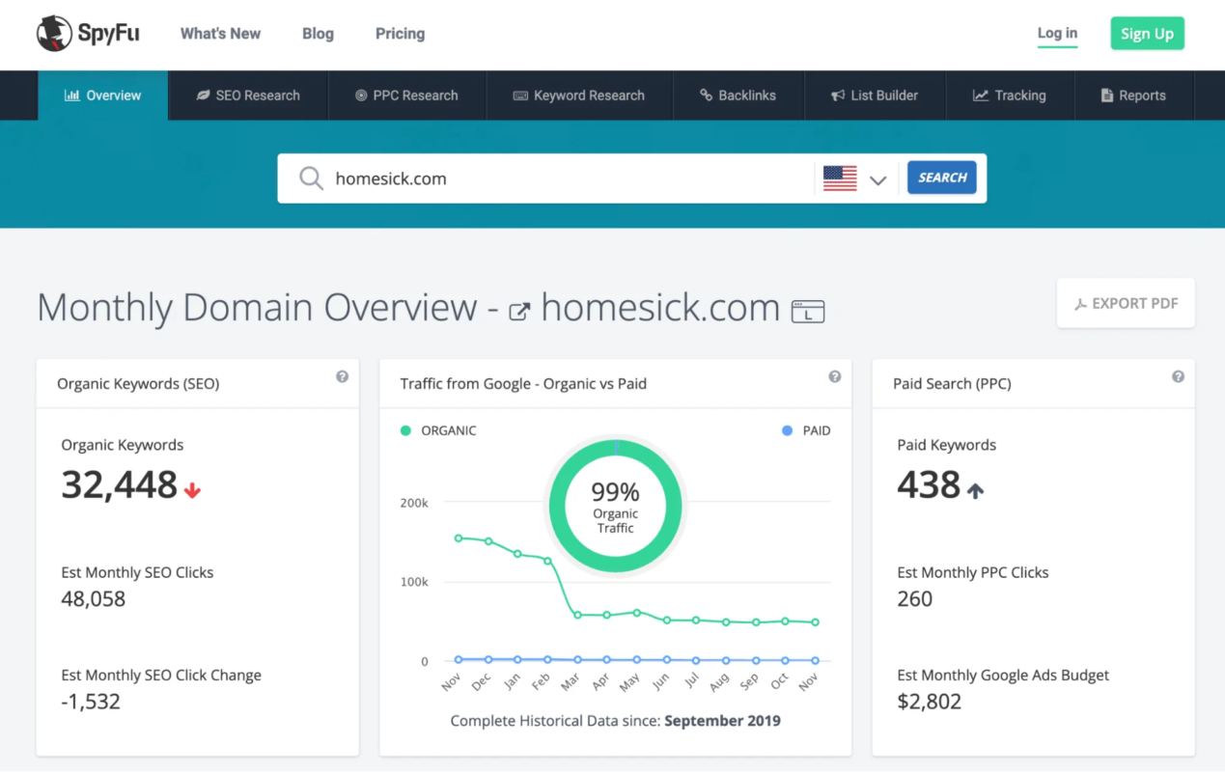Click the blue SEARCH button
Image resolution: width=1225 pixels, height=772 pixels.
point(942,178)
